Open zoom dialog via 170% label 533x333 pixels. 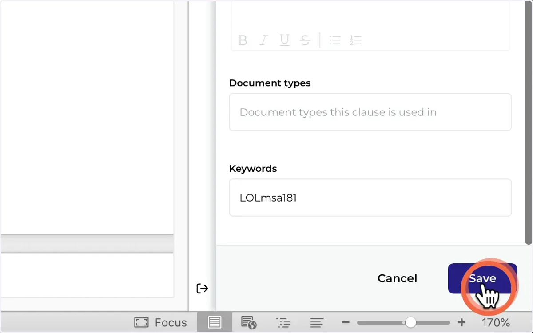tap(496, 322)
